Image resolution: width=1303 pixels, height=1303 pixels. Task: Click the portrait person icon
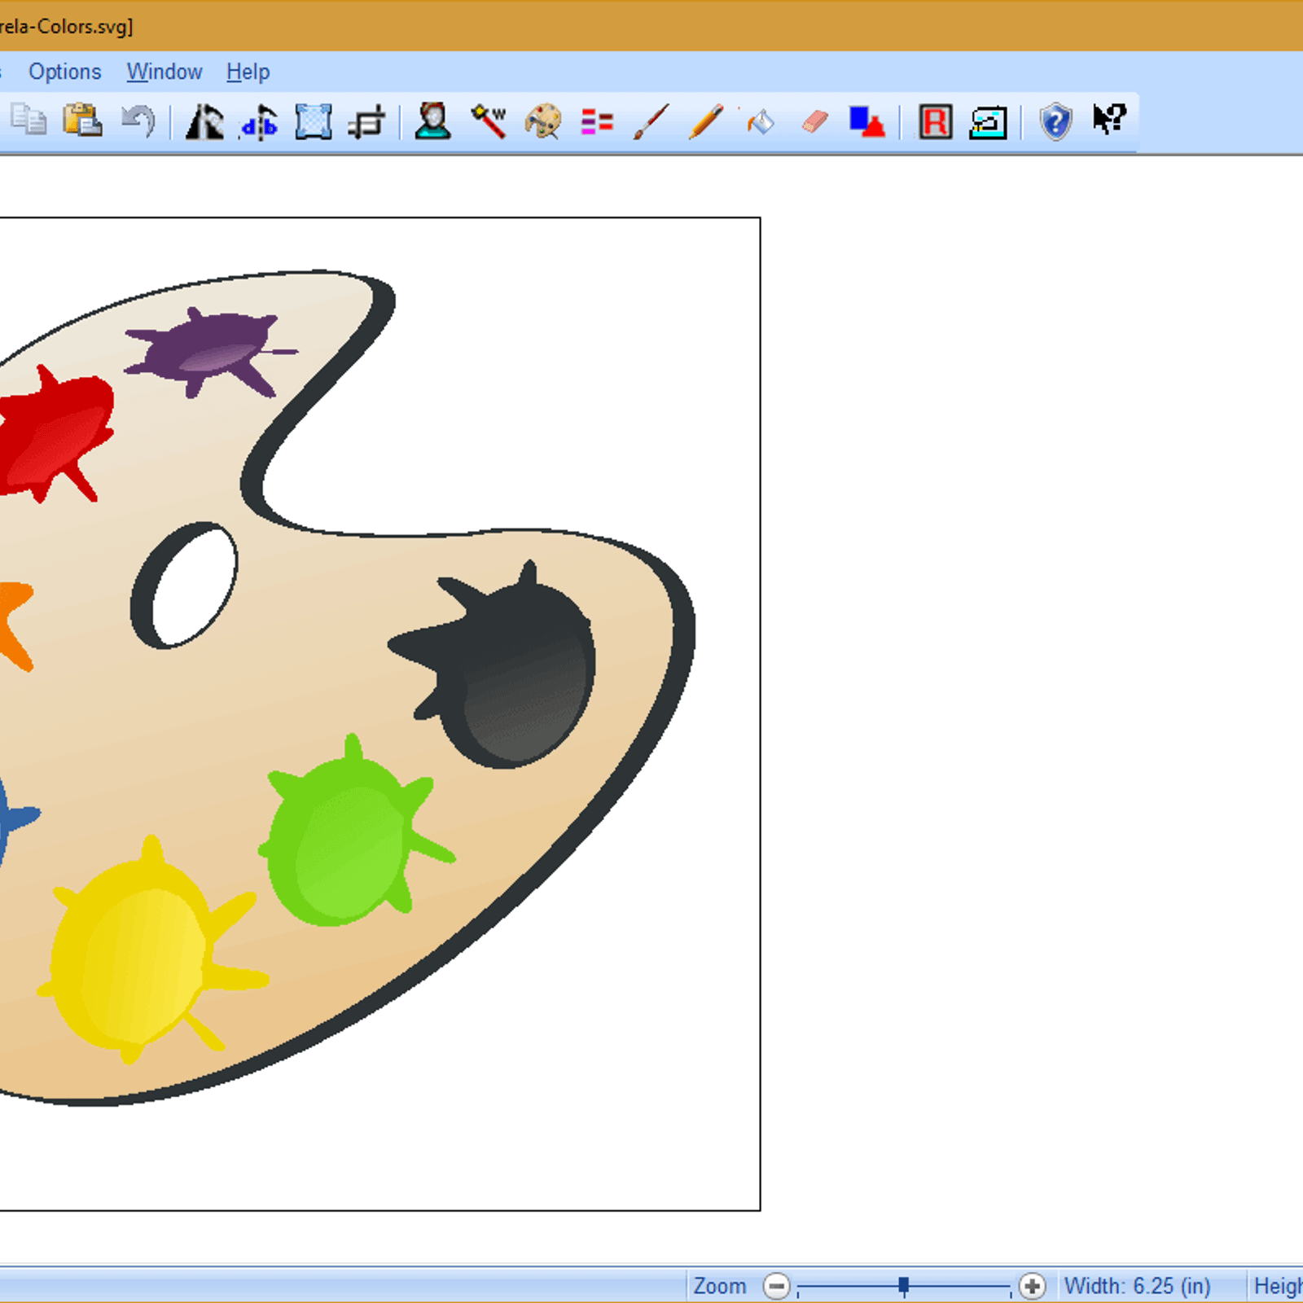click(432, 121)
